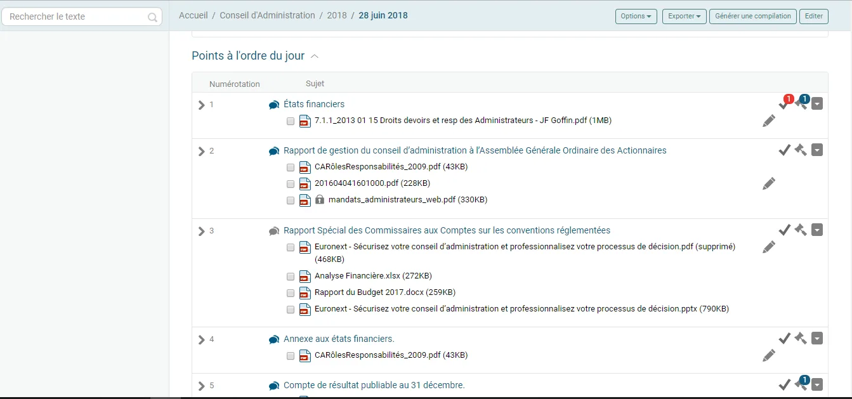Expand agenda item 5 chevron
The height and width of the screenshot is (399, 852).
(202, 386)
